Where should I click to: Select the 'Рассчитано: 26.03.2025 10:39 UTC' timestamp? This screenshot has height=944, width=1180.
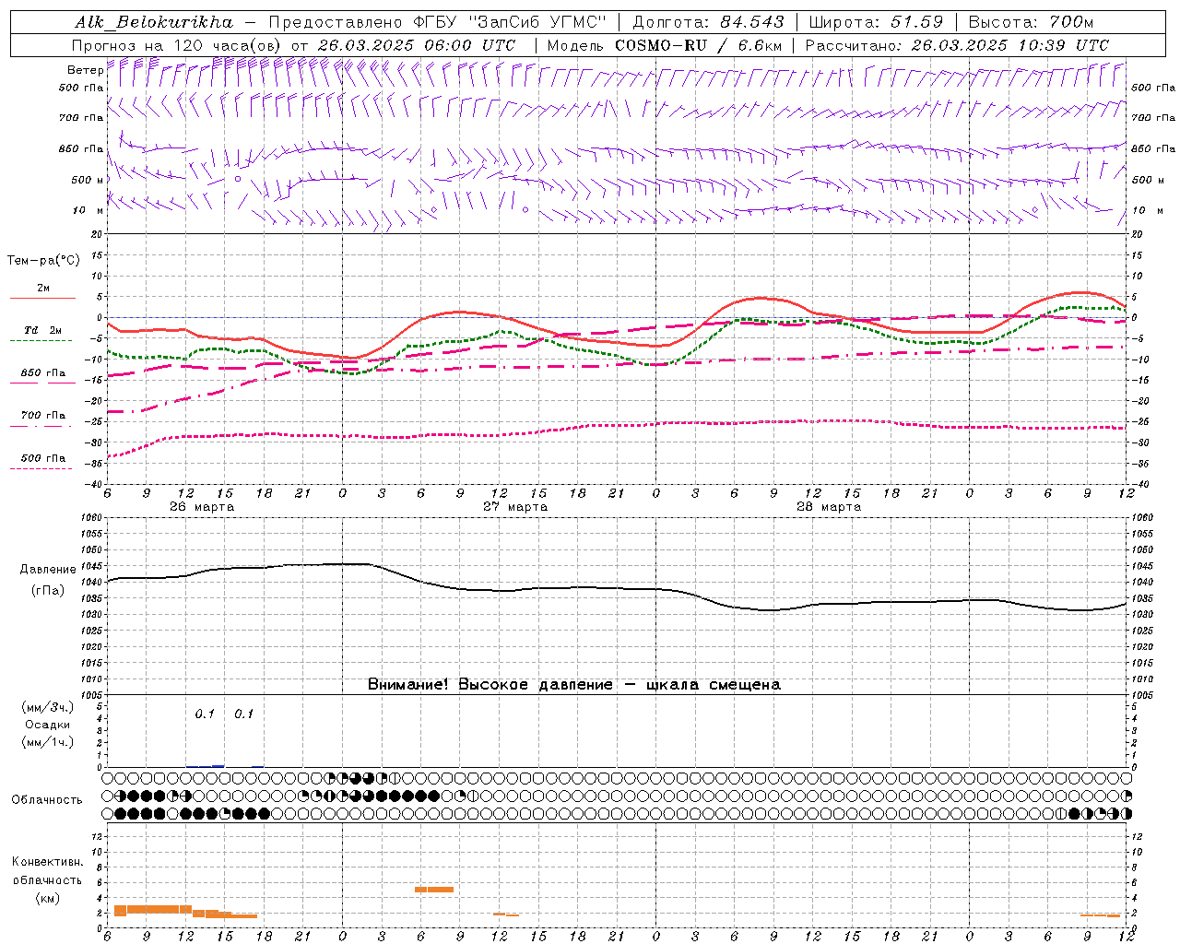[x=957, y=45]
